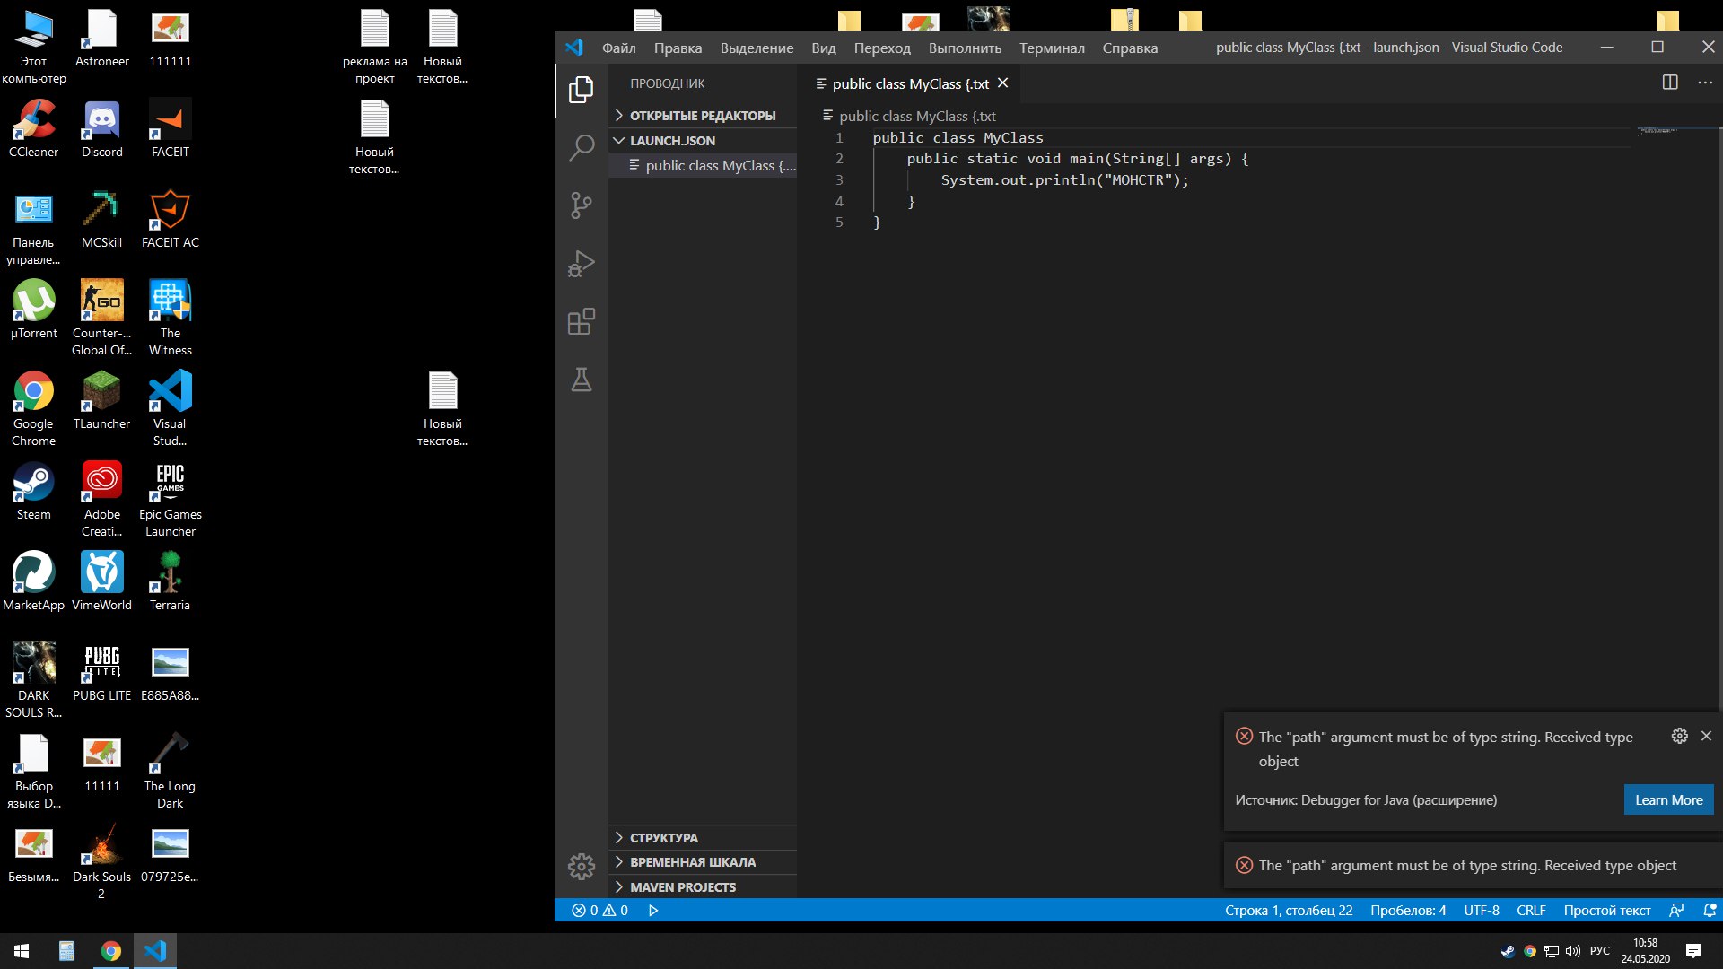This screenshot has width=1723, height=969.
Task: Collapse the LAUNCH.JSON folder section
Action: 703,140
